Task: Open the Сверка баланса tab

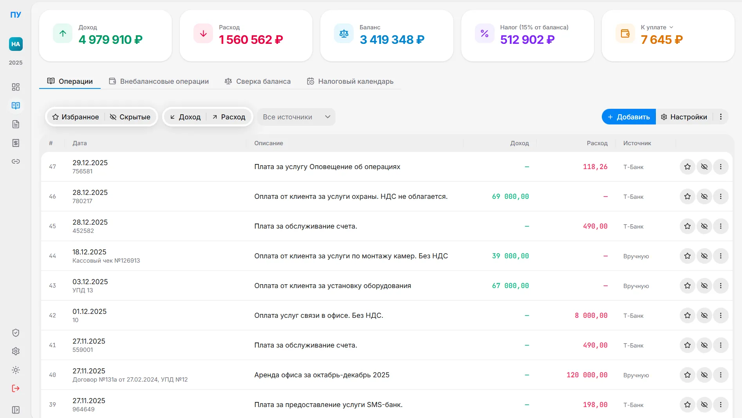Action: pyautogui.click(x=258, y=81)
